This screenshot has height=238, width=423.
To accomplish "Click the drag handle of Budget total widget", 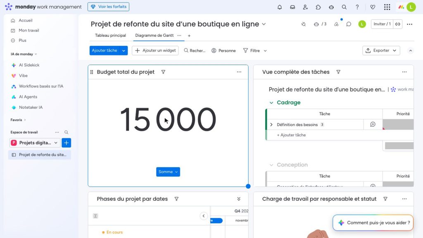I will 92,72.
